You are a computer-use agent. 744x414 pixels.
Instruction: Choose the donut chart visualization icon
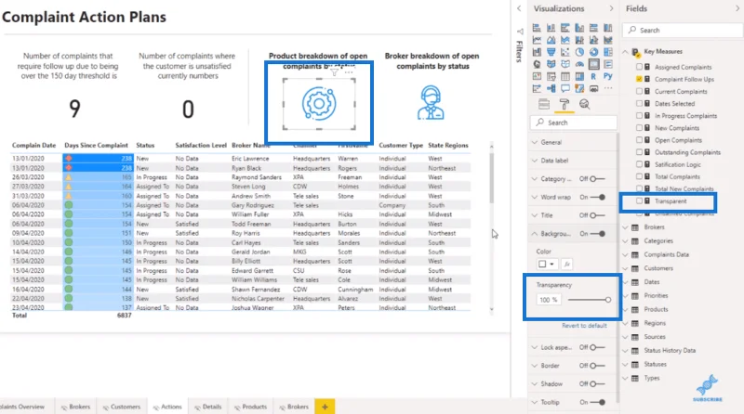[x=593, y=52]
